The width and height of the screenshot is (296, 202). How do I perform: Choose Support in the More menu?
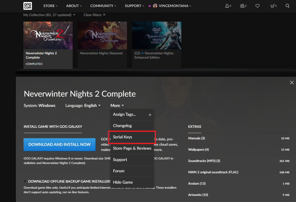coord(132,160)
